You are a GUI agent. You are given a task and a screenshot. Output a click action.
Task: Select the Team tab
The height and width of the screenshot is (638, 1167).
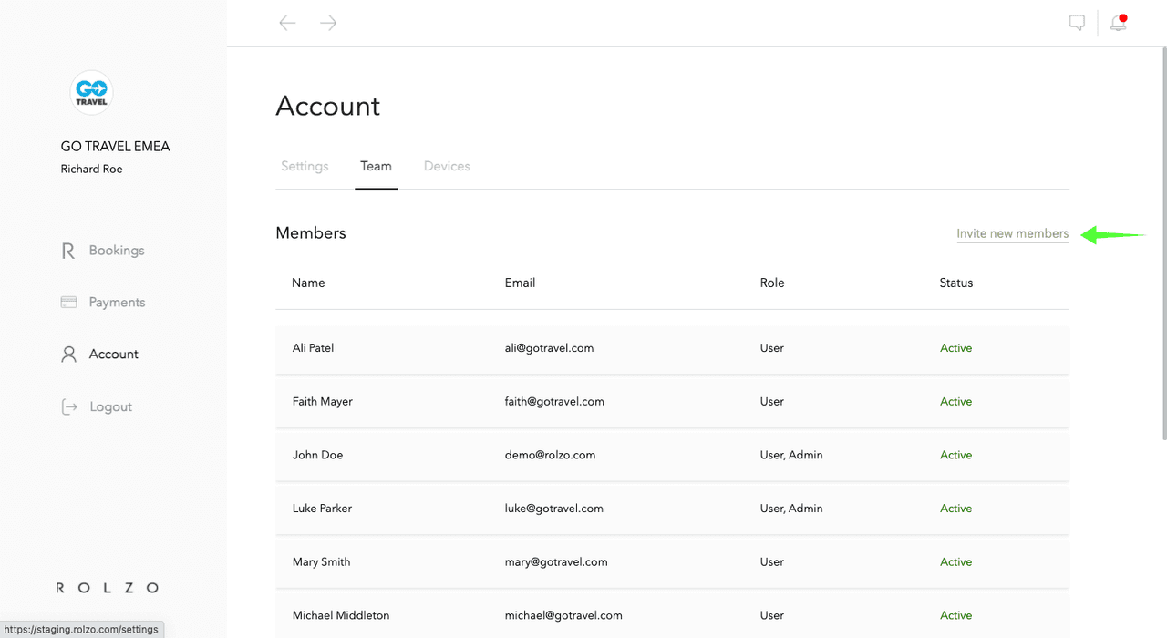[x=376, y=167]
